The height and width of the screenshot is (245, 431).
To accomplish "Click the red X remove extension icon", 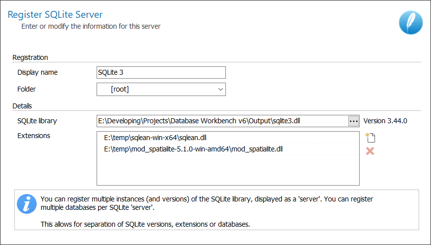I will pyautogui.click(x=370, y=151).
